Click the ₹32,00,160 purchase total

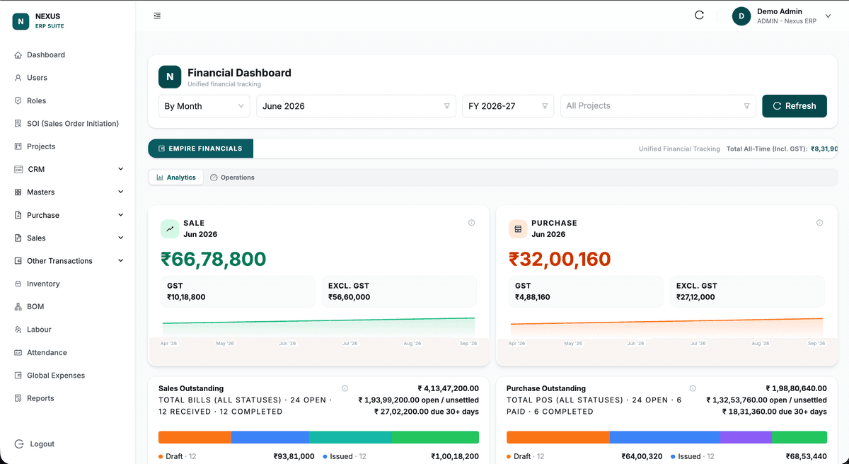[x=560, y=259]
